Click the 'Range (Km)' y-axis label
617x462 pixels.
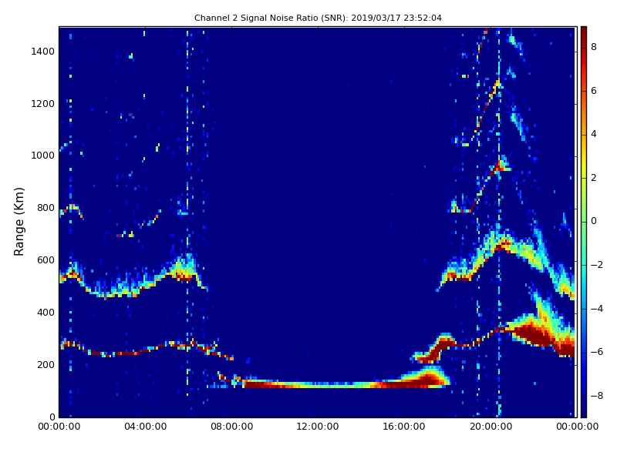click(x=19, y=222)
